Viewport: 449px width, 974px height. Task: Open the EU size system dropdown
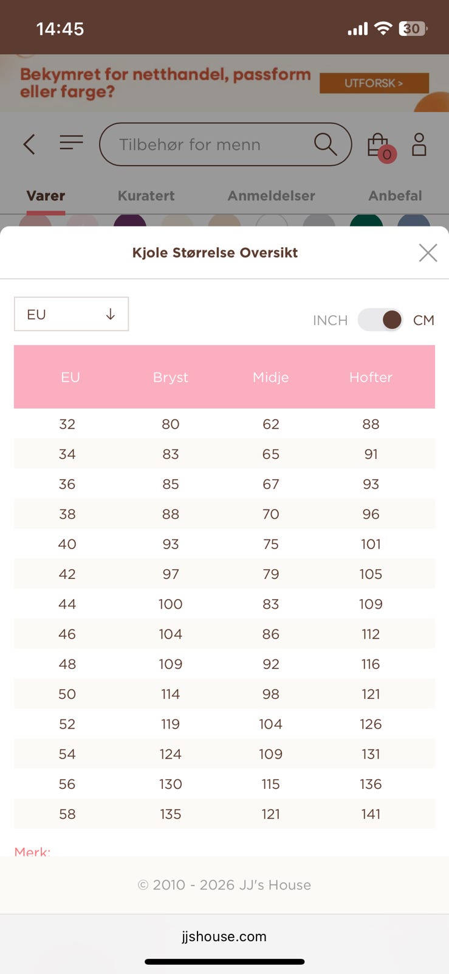(x=71, y=314)
